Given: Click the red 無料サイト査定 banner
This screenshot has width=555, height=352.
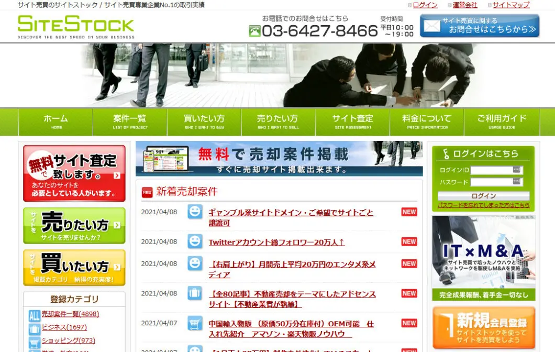Looking at the screenshot, I should [74, 173].
